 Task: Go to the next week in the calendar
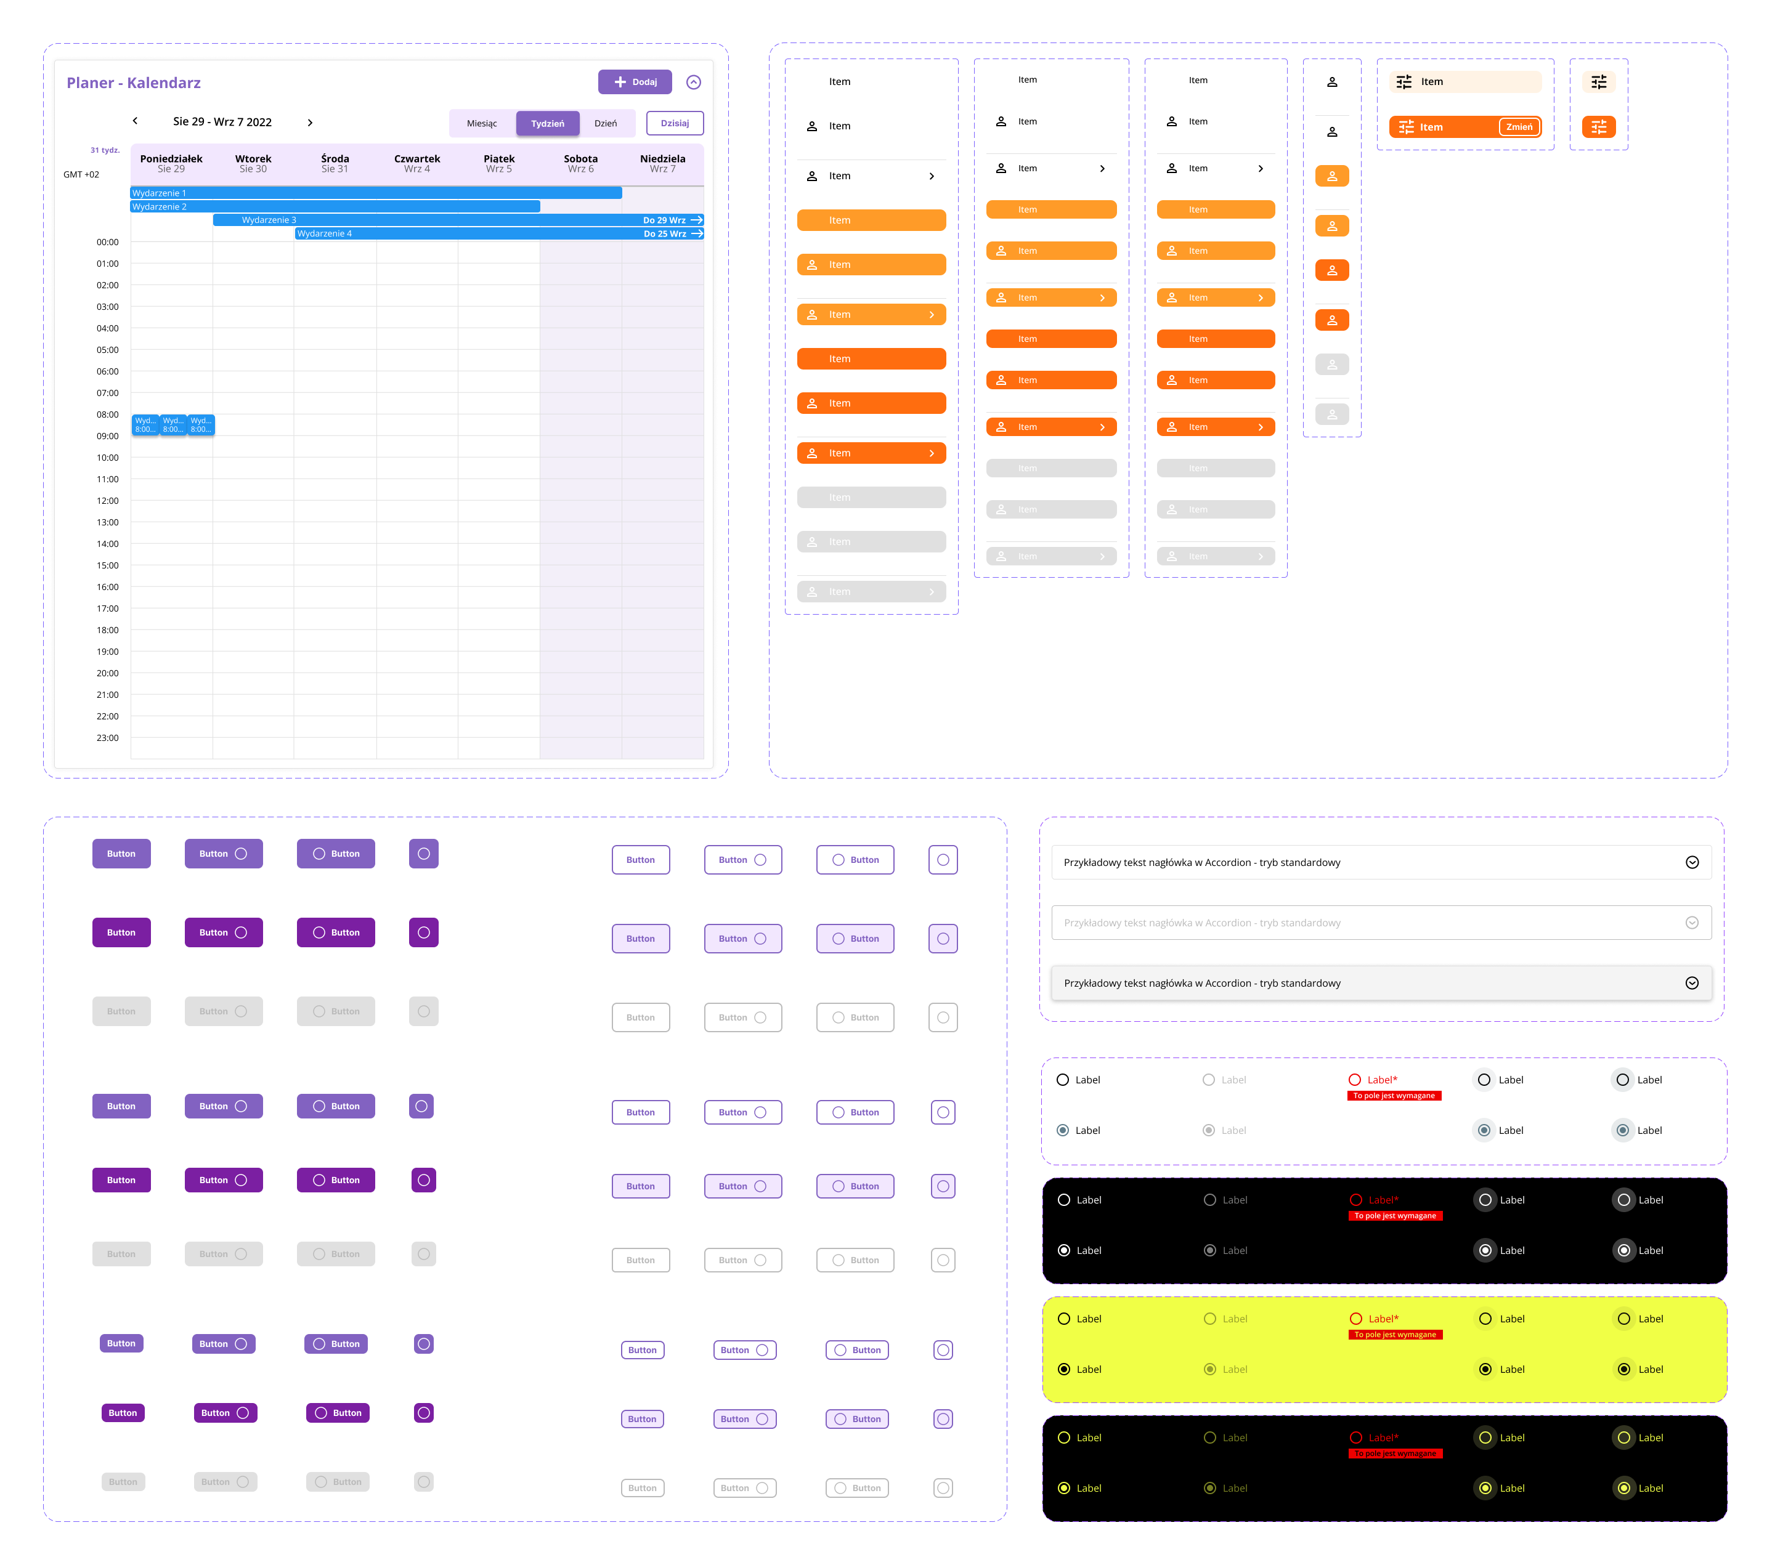click(311, 123)
